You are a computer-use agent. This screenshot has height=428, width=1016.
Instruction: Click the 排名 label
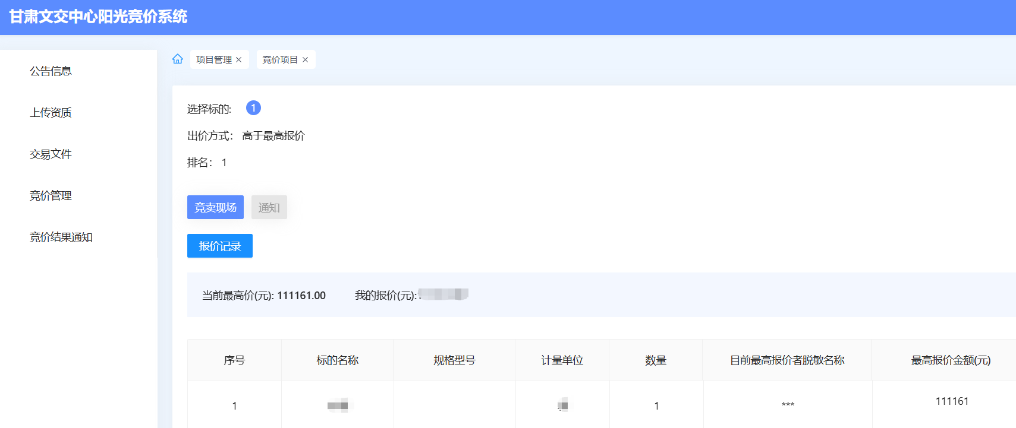click(200, 163)
